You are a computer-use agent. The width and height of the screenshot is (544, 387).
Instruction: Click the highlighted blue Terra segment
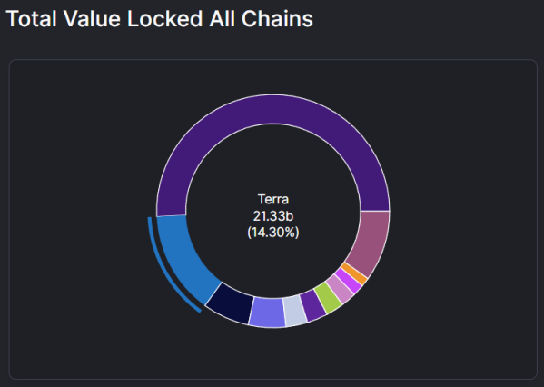tap(183, 257)
